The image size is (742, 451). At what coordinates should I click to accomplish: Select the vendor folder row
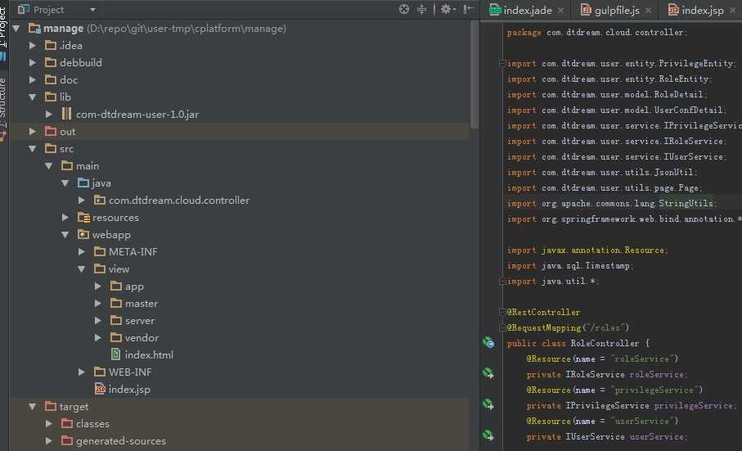point(240,338)
